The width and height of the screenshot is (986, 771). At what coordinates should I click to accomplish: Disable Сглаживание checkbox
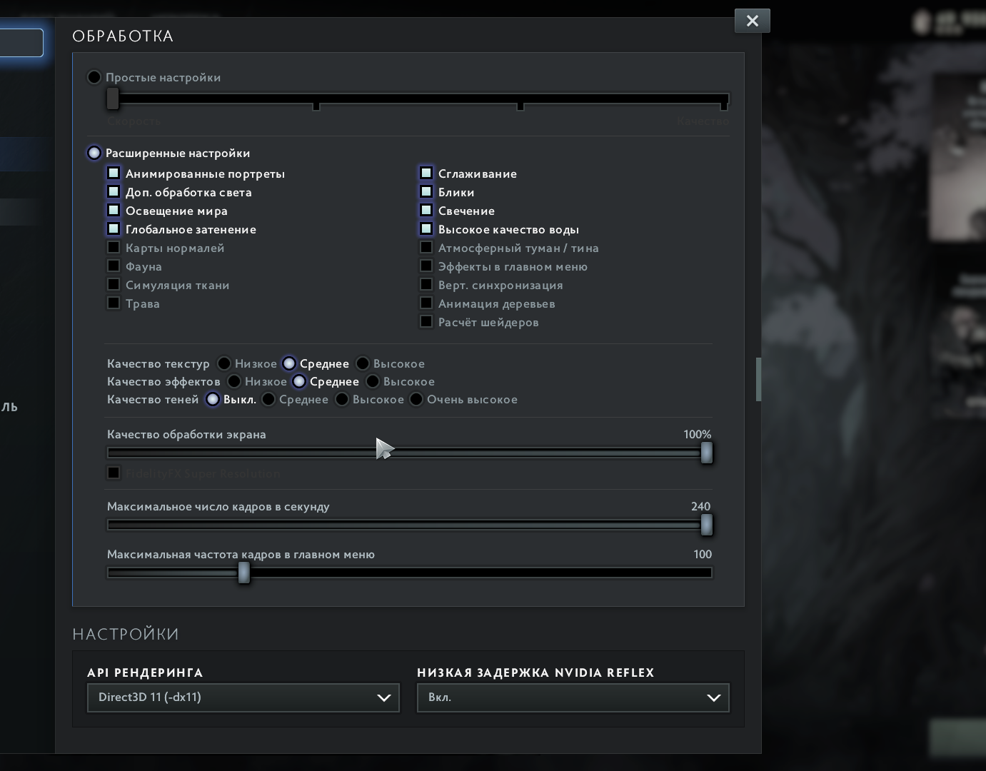tap(426, 173)
